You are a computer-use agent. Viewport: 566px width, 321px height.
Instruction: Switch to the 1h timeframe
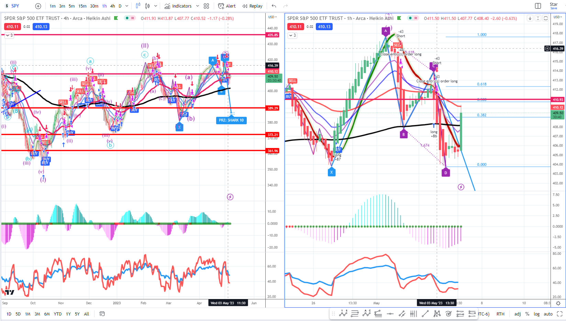tap(104, 6)
